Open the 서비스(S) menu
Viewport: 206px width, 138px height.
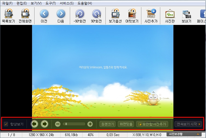67,3
